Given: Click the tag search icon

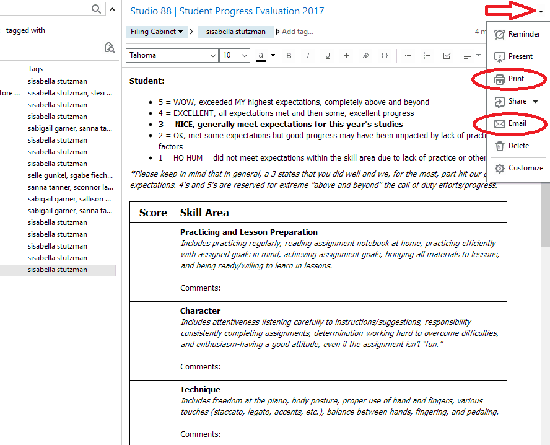Looking at the screenshot, I should coord(110,48).
